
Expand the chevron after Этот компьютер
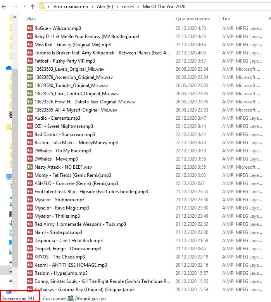[92, 7]
